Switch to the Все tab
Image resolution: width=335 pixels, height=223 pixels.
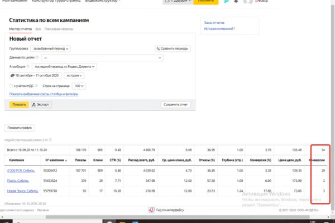pos(38,29)
